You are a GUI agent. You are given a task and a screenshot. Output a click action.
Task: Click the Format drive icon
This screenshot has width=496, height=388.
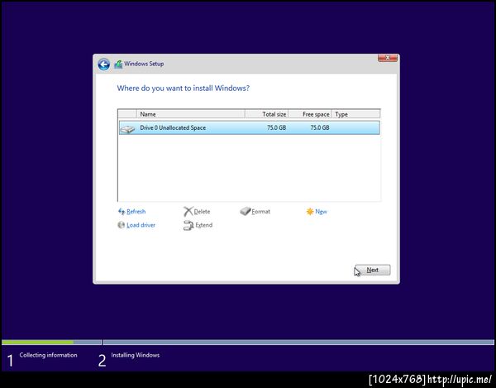coord(246,211)
